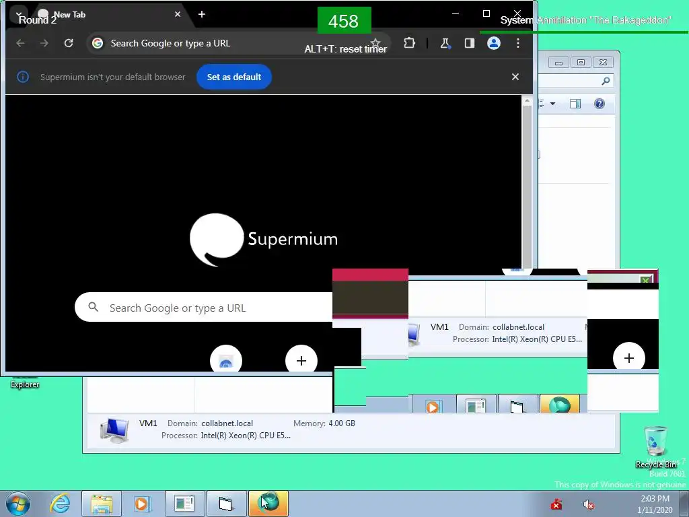Click the Explorer search magnifier

[606, 81]
